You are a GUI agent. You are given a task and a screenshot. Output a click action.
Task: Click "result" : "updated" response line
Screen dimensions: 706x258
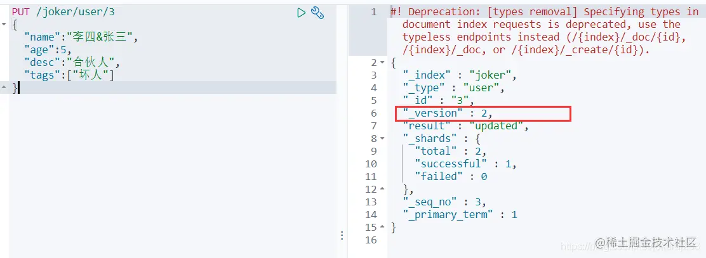click(x=465, y=126)
